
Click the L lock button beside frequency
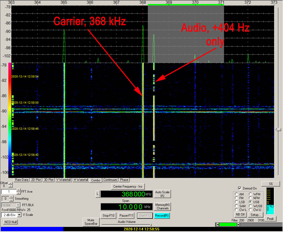[x=97, y=194]
